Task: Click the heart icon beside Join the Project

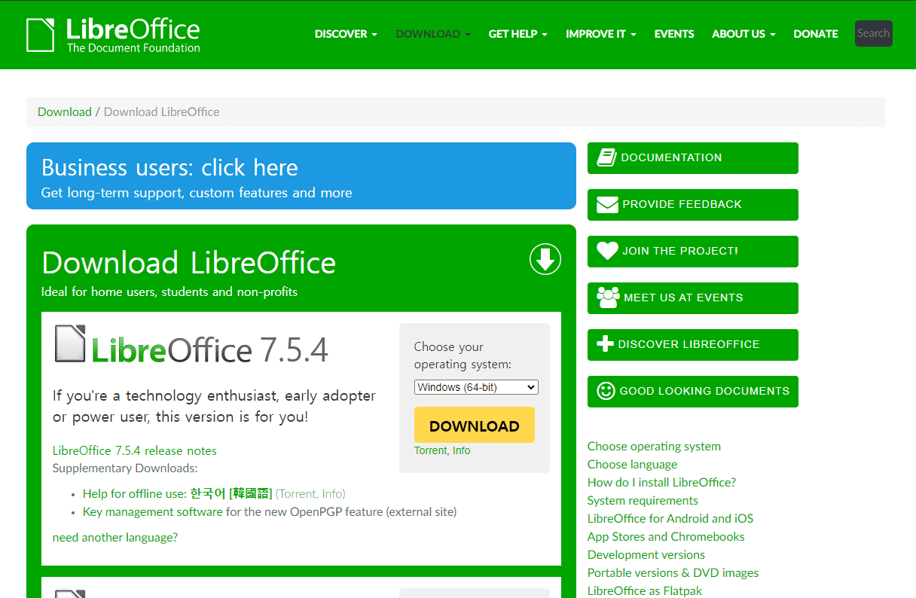Action: point(607,251)
